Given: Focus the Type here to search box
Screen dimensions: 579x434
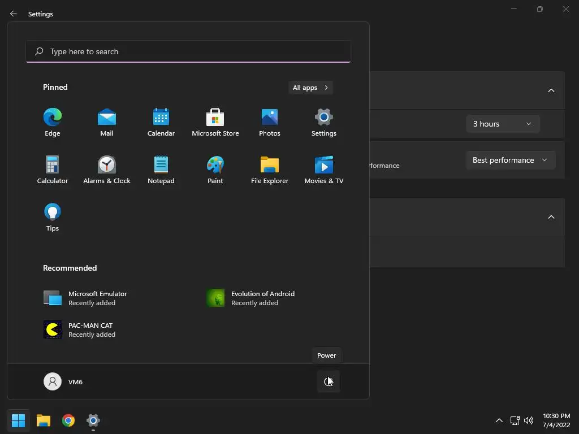Looking at the screenshot, I should pyautogui.click(x=188, y=51).
